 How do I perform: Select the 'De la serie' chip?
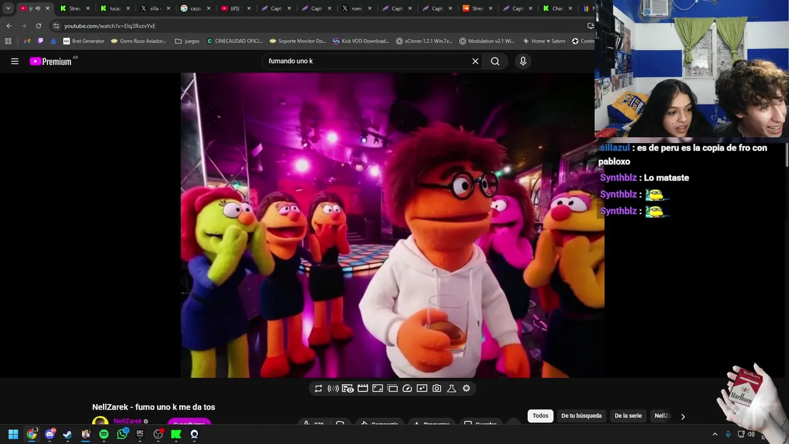click(628, 416)
